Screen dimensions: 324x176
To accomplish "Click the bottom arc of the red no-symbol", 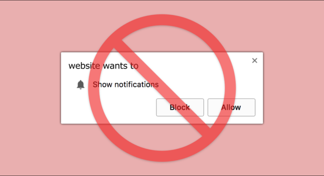I will click(162, 156).
